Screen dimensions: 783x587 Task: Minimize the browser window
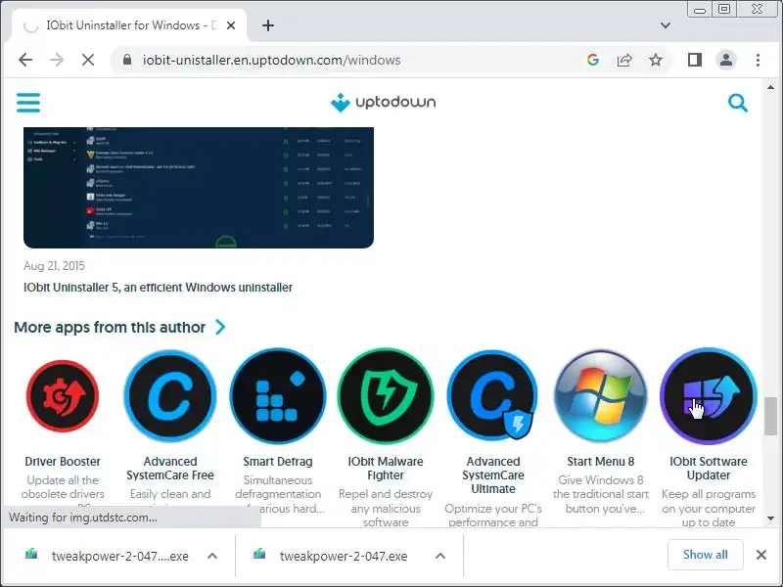(700, 10)
